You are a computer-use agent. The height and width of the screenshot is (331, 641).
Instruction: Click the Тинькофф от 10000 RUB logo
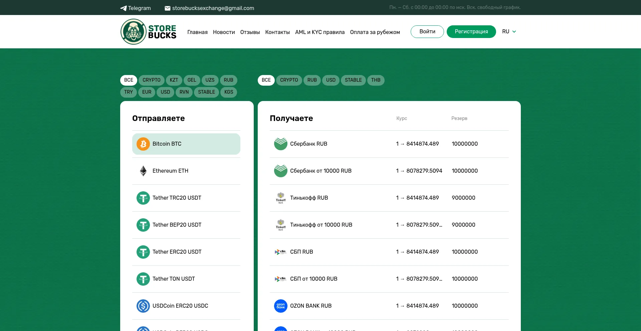(281, 225)
